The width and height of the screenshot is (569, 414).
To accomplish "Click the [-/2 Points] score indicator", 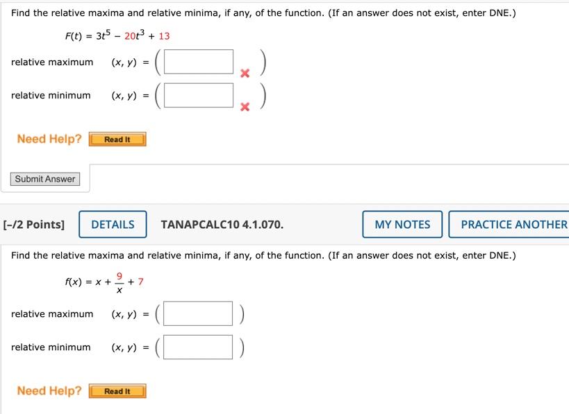I will (33, 224).
